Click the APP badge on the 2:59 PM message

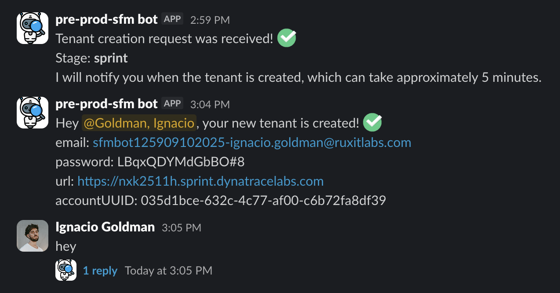pyautogui.click(x=172, y=19)
